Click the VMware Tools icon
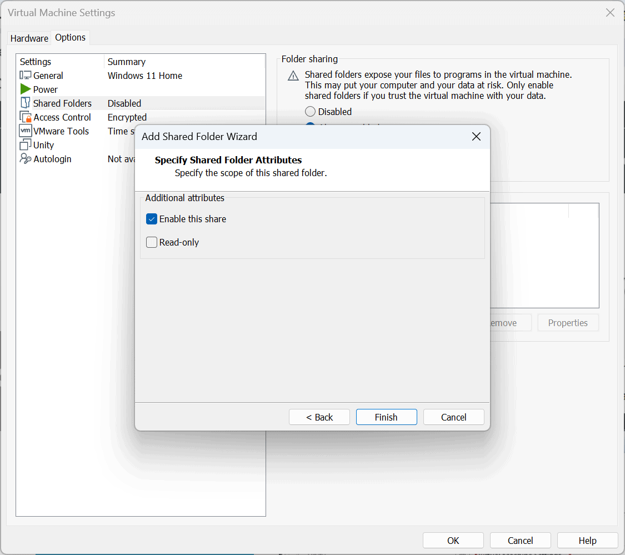Screen dimensions: 625x555 point(26,131)
